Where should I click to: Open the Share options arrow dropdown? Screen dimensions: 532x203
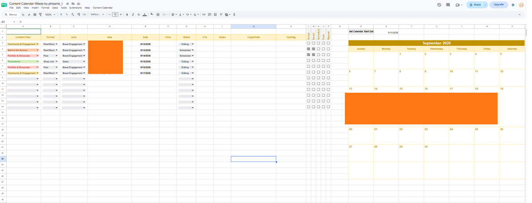point(485,4)
